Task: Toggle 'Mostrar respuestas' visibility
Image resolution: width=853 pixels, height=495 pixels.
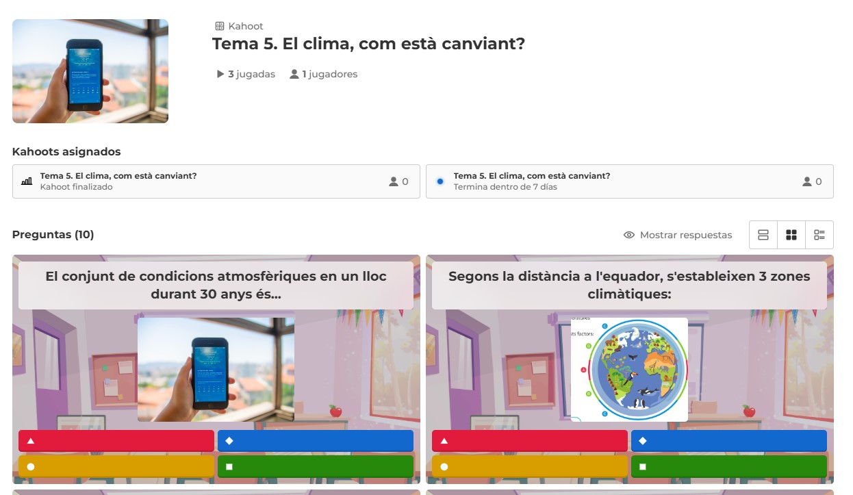Action: click(678, 235)
